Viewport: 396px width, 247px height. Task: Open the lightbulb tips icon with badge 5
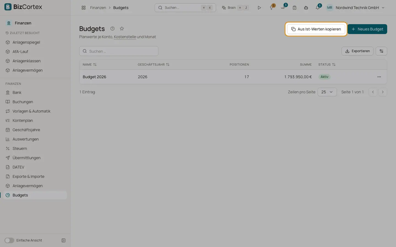(x=272, y=7)
